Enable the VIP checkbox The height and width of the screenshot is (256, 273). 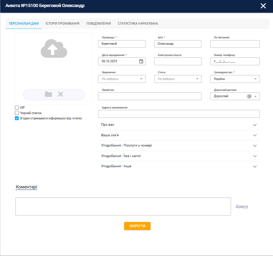[17, 107]
